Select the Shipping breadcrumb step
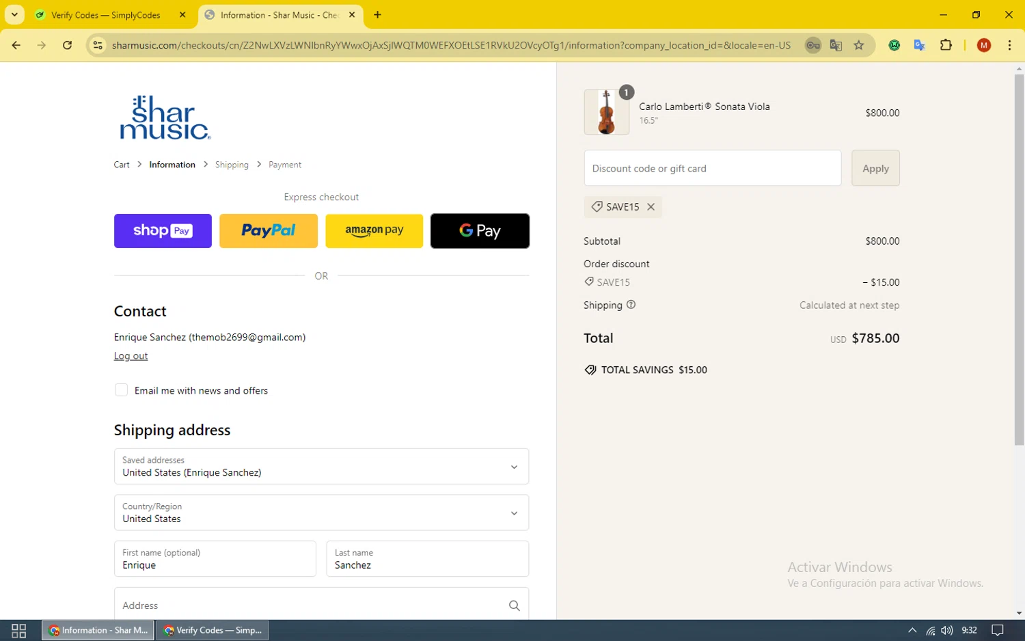The height and width of the screenshot is (641, 1025). tap(232, 165)
